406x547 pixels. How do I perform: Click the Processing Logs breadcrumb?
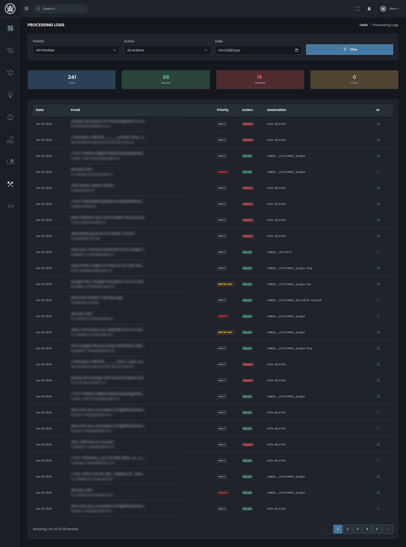click(x=385, y=25)
